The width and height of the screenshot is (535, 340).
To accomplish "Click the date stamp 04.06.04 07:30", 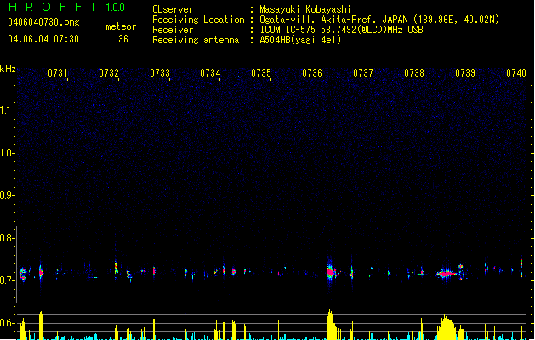I will click(43, 39).
